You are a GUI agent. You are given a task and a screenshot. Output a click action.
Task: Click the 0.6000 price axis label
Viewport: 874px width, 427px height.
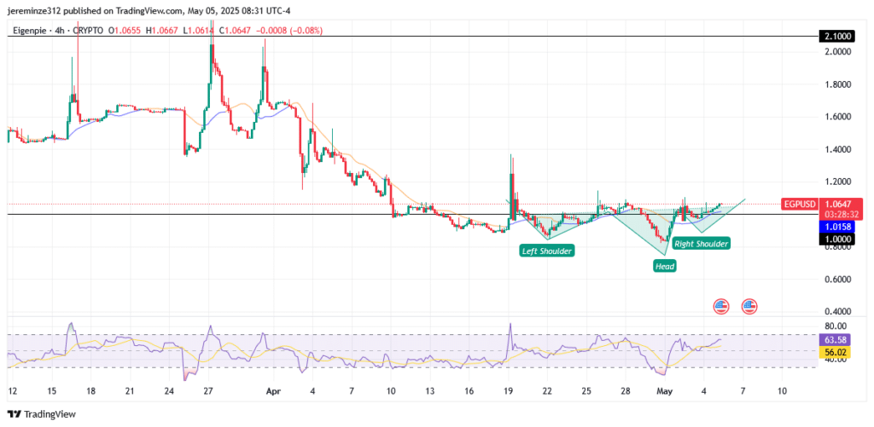(x=840, y=279)
